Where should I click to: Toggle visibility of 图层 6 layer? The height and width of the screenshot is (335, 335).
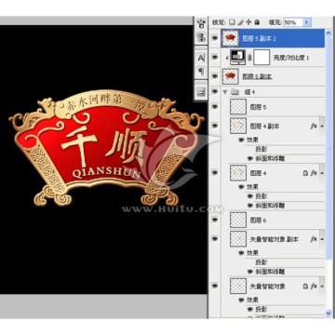click(215, 220)
